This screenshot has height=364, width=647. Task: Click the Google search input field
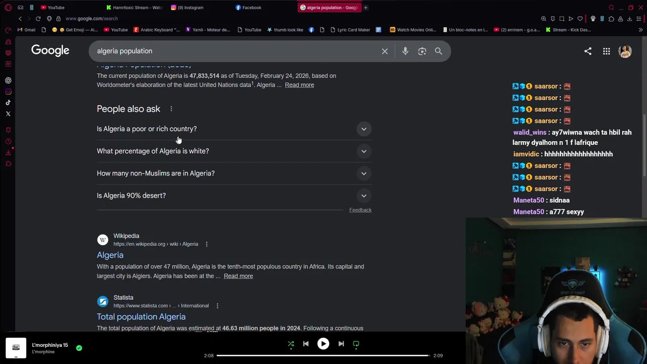(x=235, y=51)
